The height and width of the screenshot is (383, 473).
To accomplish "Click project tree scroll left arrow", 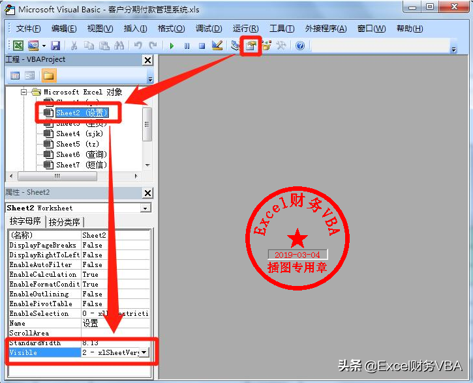I will coord(11,176).
